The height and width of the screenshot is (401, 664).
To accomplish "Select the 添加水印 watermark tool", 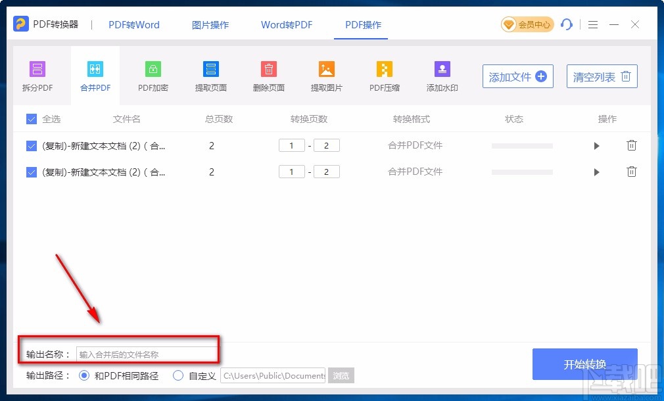I will point(442,74).
